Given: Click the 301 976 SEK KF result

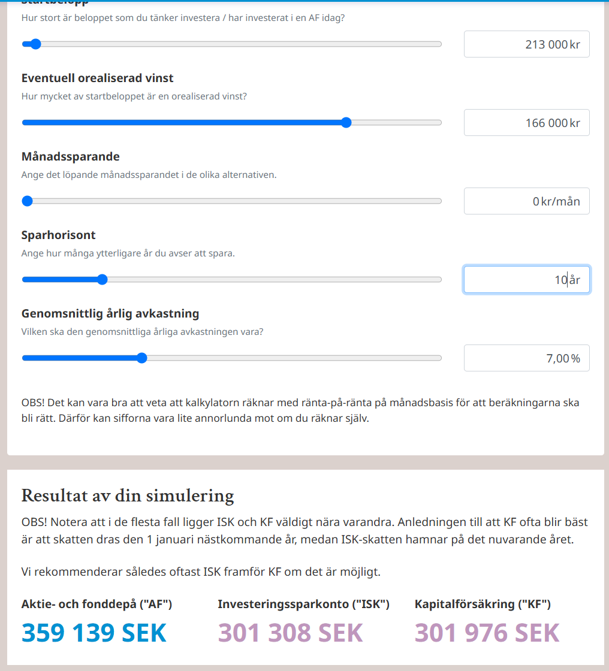Looking at the screenshot, I should point(487,633).
